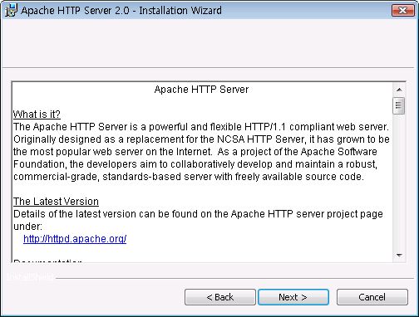Screen dimensions: 419x317
Task: Click the readme scrollbar's up arrow
Action: pos(399,90)
